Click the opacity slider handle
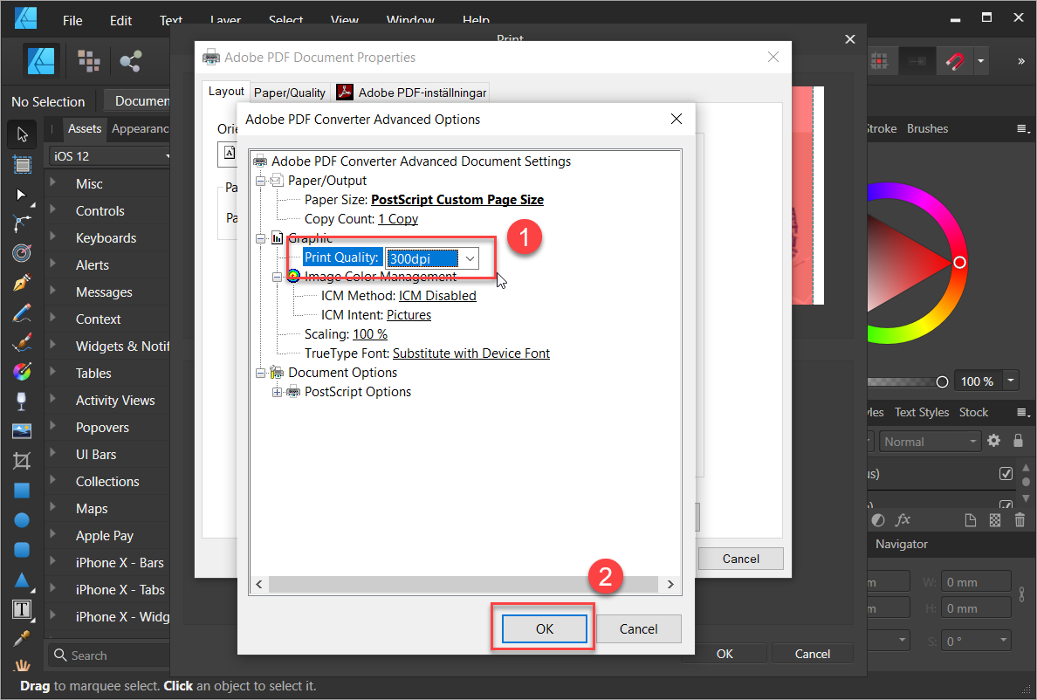Image resolution: width=1037 pixels, height=700 pixels. click(x=942, y=381)
